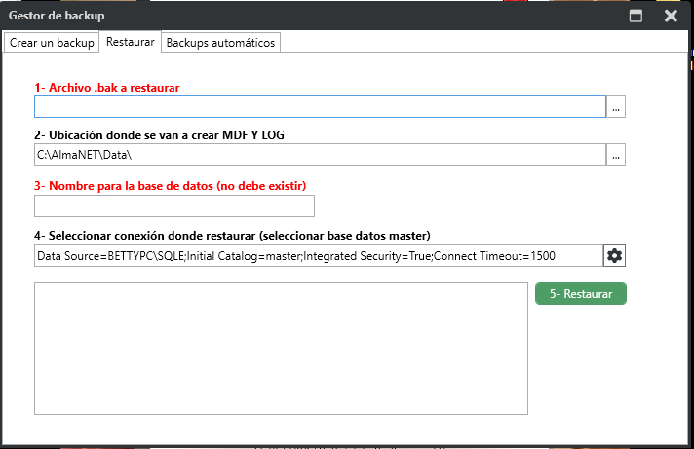Open the Backups automáticos tab

click(x=221, y=43)
